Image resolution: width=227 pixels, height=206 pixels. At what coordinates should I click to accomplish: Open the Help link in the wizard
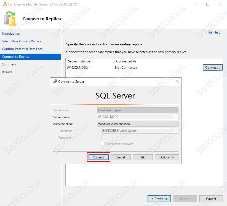(217, 32)
